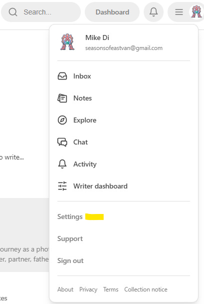This screenshot has height=304, width=204.
Task: Select the Mike Di profile name
Action: point(97,37)
